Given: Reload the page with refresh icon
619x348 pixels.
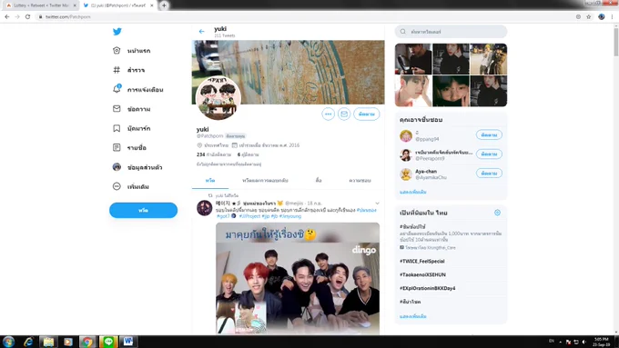Looking at the screenshot, I should (27, 16).
